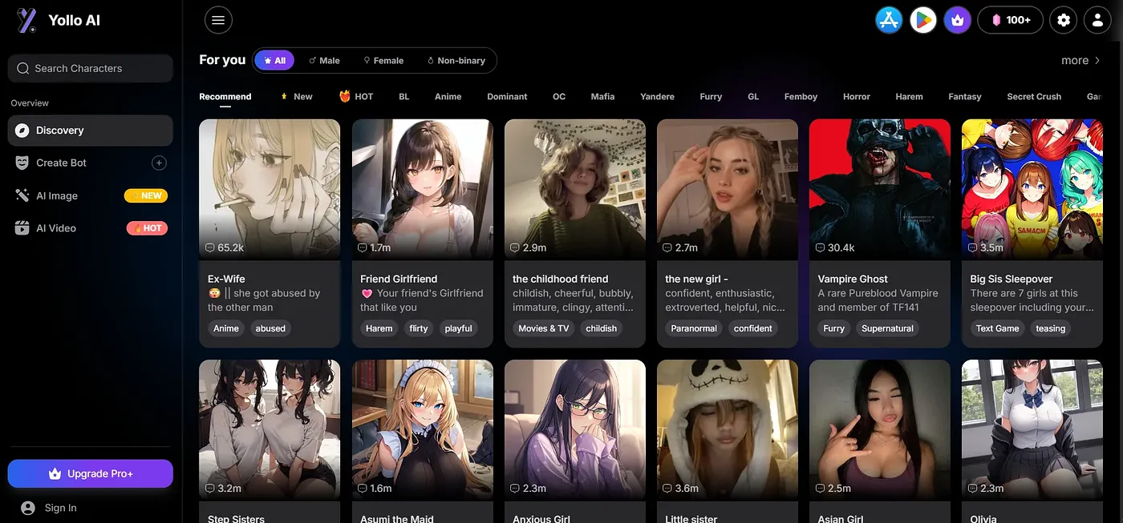Click the Create Bot face icon
Image resolution: width=1123 pixels, height=523 pixels.
tap(22, 163)
